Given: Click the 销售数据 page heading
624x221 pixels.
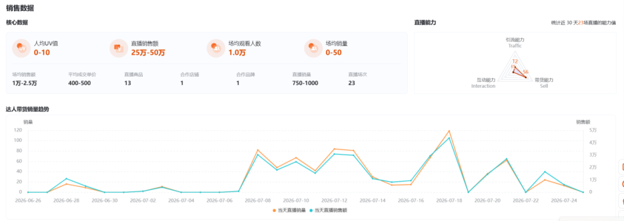Looking at the screenshot, I should pyautogui.click(x=20, y=8).
